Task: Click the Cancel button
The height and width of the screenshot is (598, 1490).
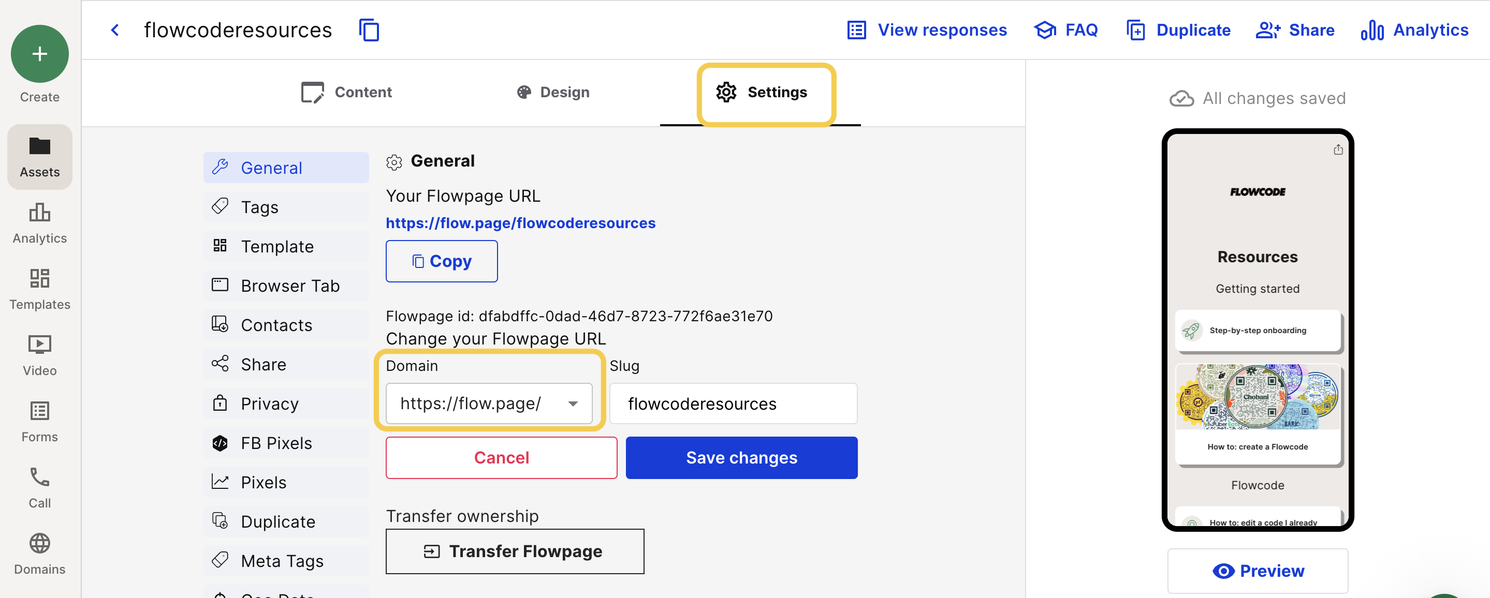Action: (501, 458)
